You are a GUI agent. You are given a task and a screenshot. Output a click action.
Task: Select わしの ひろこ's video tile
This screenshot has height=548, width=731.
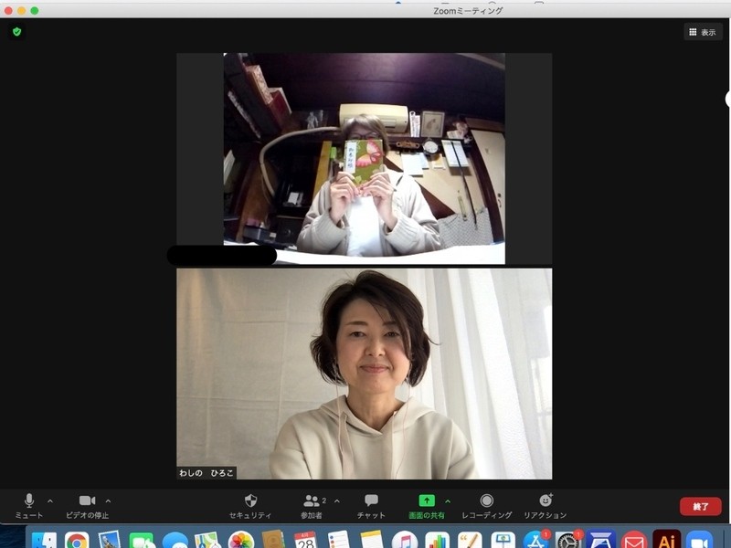coord(364,373)
